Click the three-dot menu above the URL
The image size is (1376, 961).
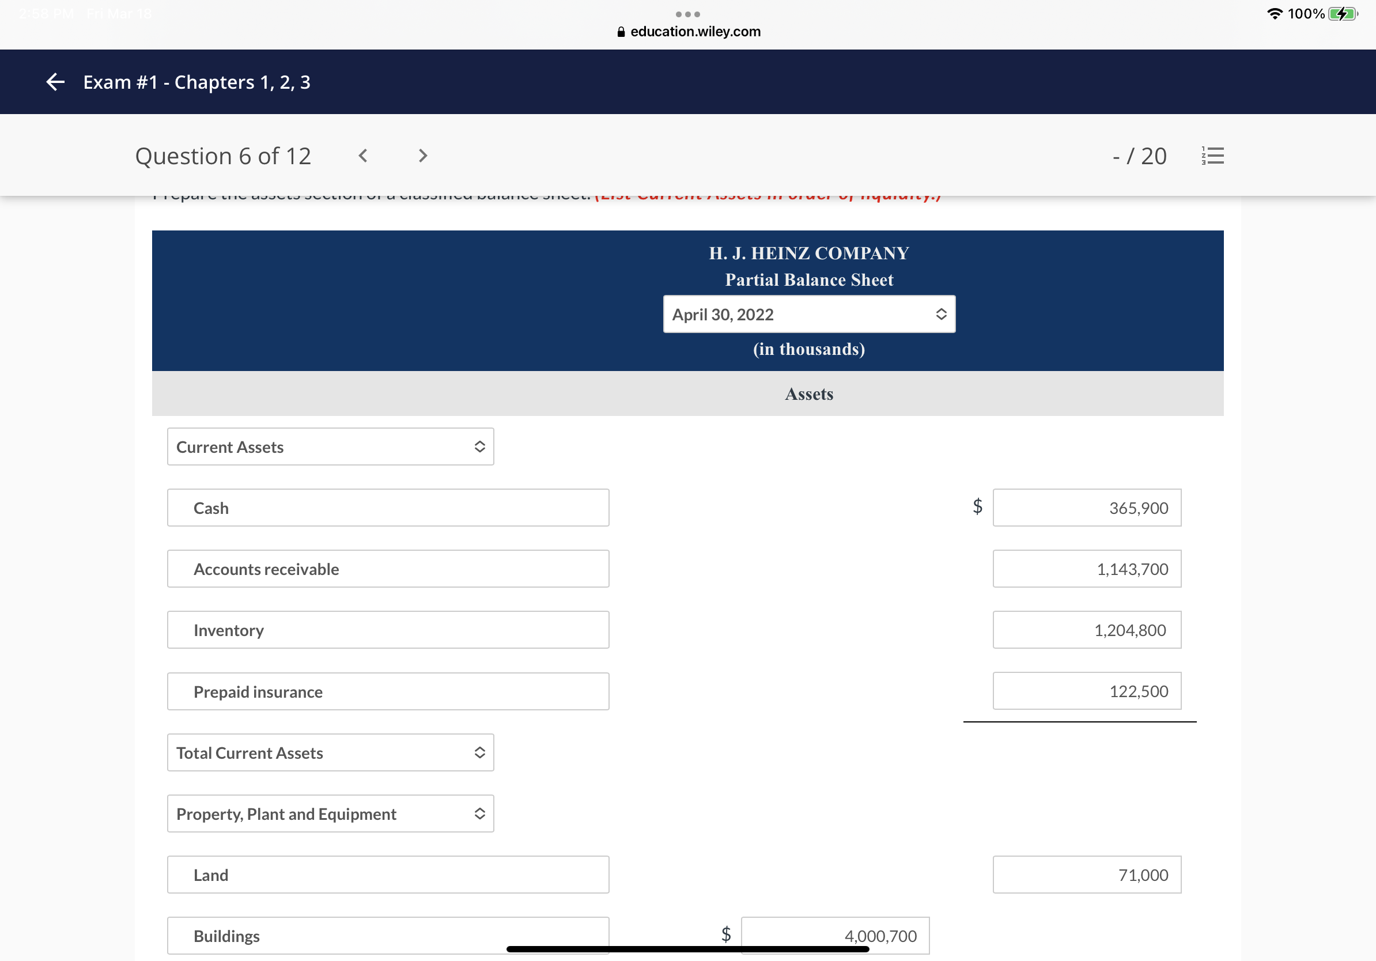(688, 14)
